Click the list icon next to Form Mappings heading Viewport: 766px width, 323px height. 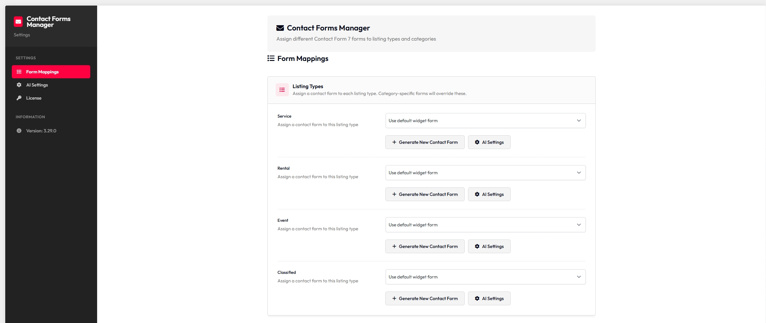point(271,58)
